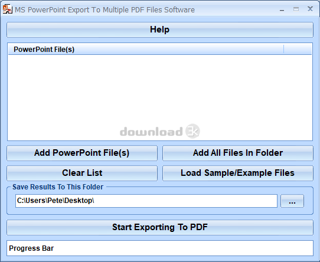
Task: Clear List of added files
Action: tap(82, 173)
